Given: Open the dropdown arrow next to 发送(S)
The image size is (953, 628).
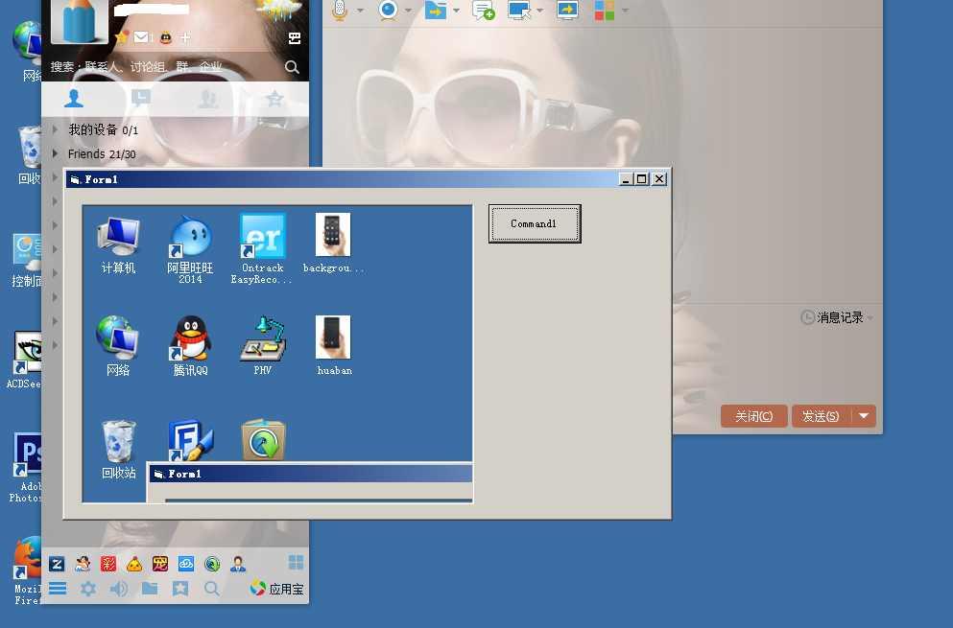Looking at the screenshot, I should pos(865,416).
